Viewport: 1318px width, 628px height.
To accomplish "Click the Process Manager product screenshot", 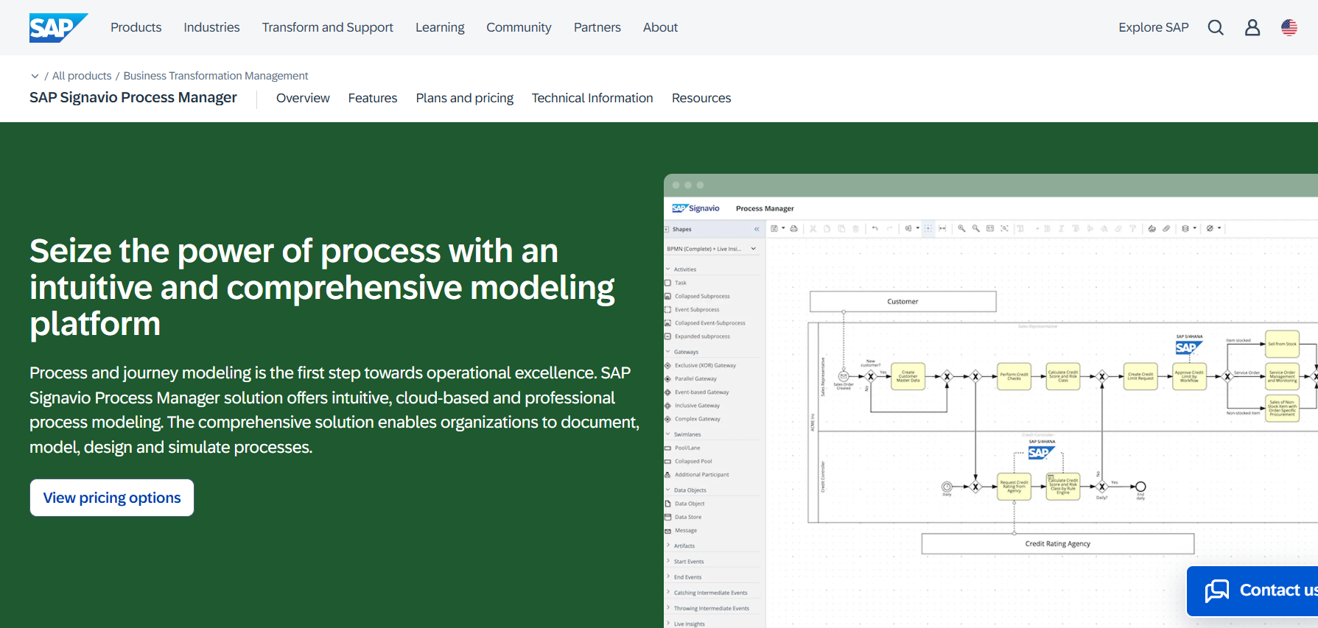I will point(991,401).
